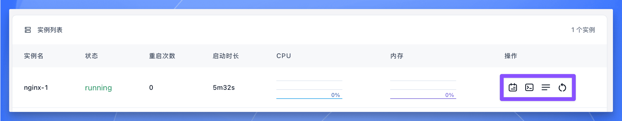Image resolution: width=622 pixels, height=121 pixels.
Task: Click the 5m32s uptime value
Action: [224, 88]
